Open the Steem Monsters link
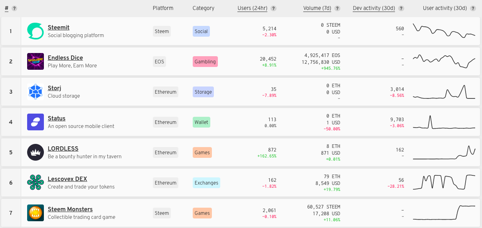 coord(70,209)
